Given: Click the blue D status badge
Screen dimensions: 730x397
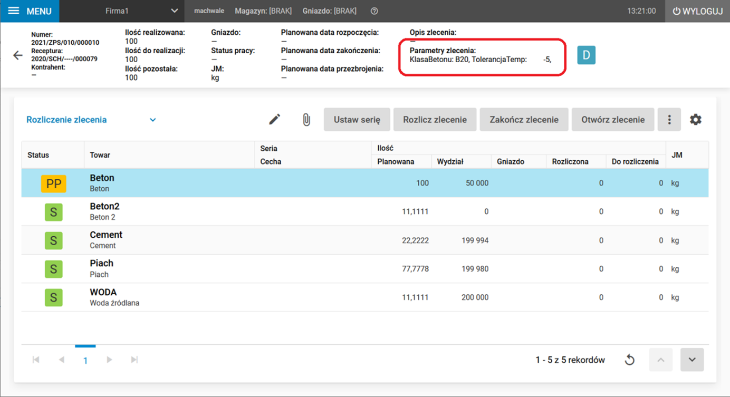Looking at the screenshot, I should (x=586, y=55).
